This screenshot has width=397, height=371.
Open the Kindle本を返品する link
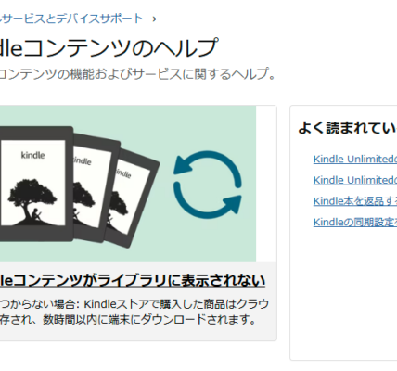[x=355, y=201]
